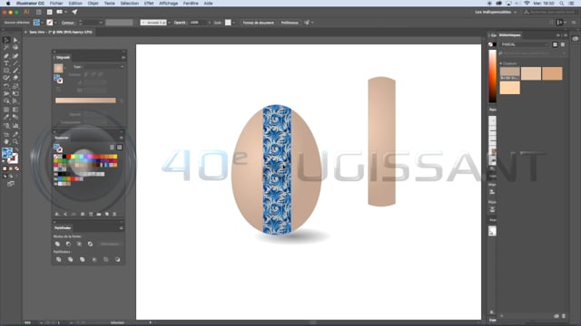Viewport: 581px width, 326px height.
Task: Select the Type tool
Action: 6,63
